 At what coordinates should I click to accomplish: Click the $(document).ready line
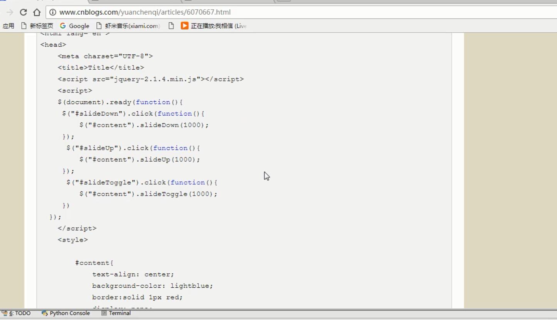pos(120,102)
